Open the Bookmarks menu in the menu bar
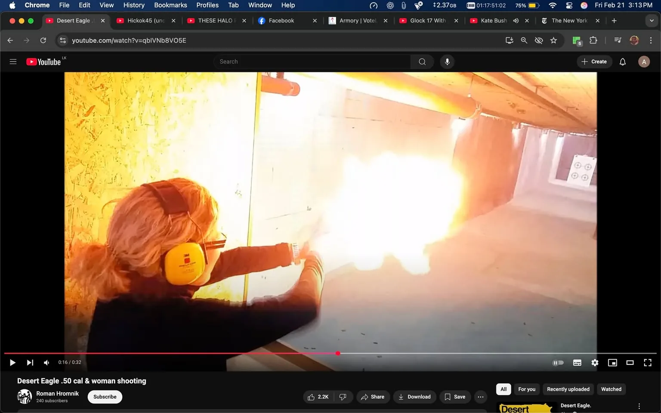661x413 pixels. [x=170, y=5]
